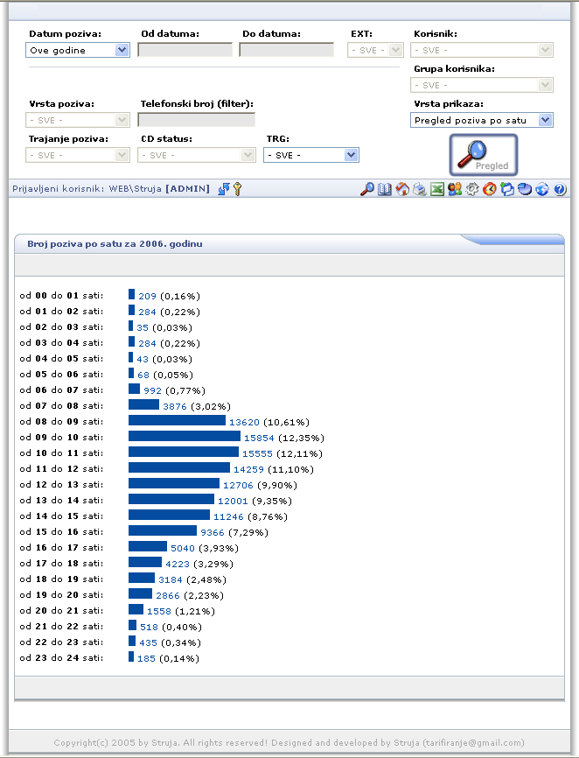This screenshot has width=579, height=758.
Task: Open the phone book icon
Action: click(384, 189)
